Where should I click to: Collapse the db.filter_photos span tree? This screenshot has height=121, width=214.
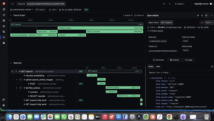click(x=17, y=88)
